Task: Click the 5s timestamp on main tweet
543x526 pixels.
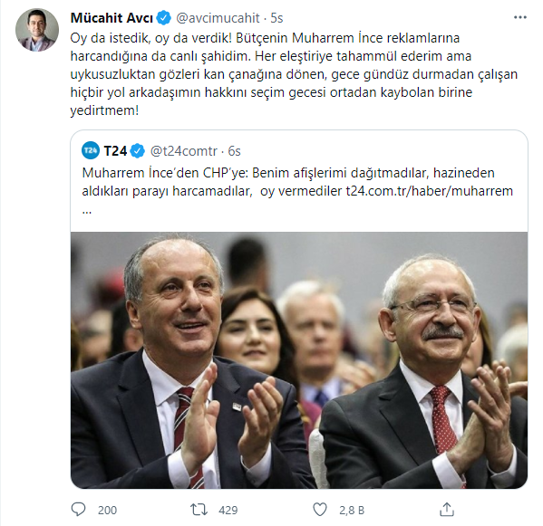Action: pyautogui.click(x=276, y=18)
